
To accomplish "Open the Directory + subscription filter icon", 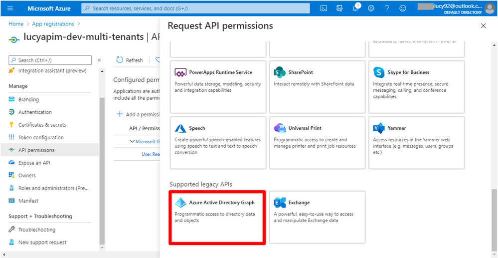I will pos(339,8).
